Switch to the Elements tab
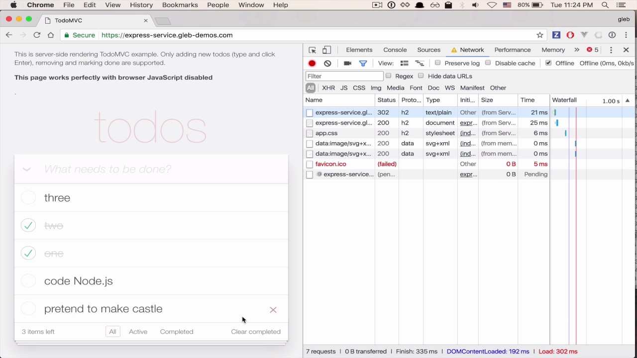 click(x=359, y=50)
